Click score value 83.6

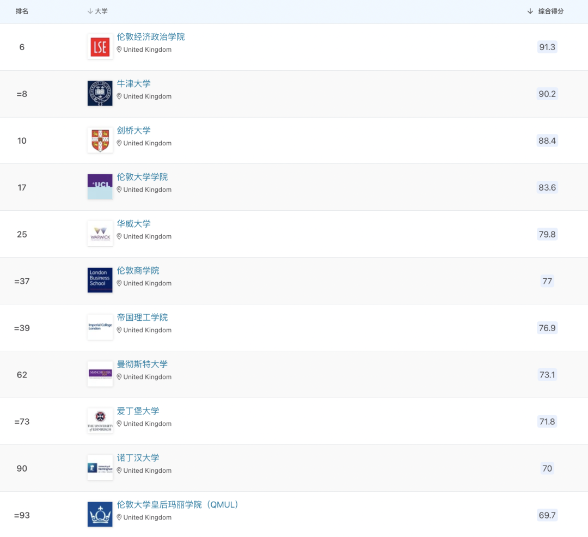(547, 187)
